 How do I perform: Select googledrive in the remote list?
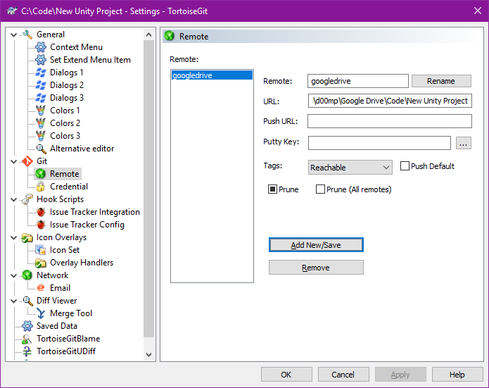212,75
